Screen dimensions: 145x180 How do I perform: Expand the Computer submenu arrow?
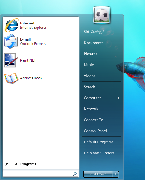(x=119, y=98)
